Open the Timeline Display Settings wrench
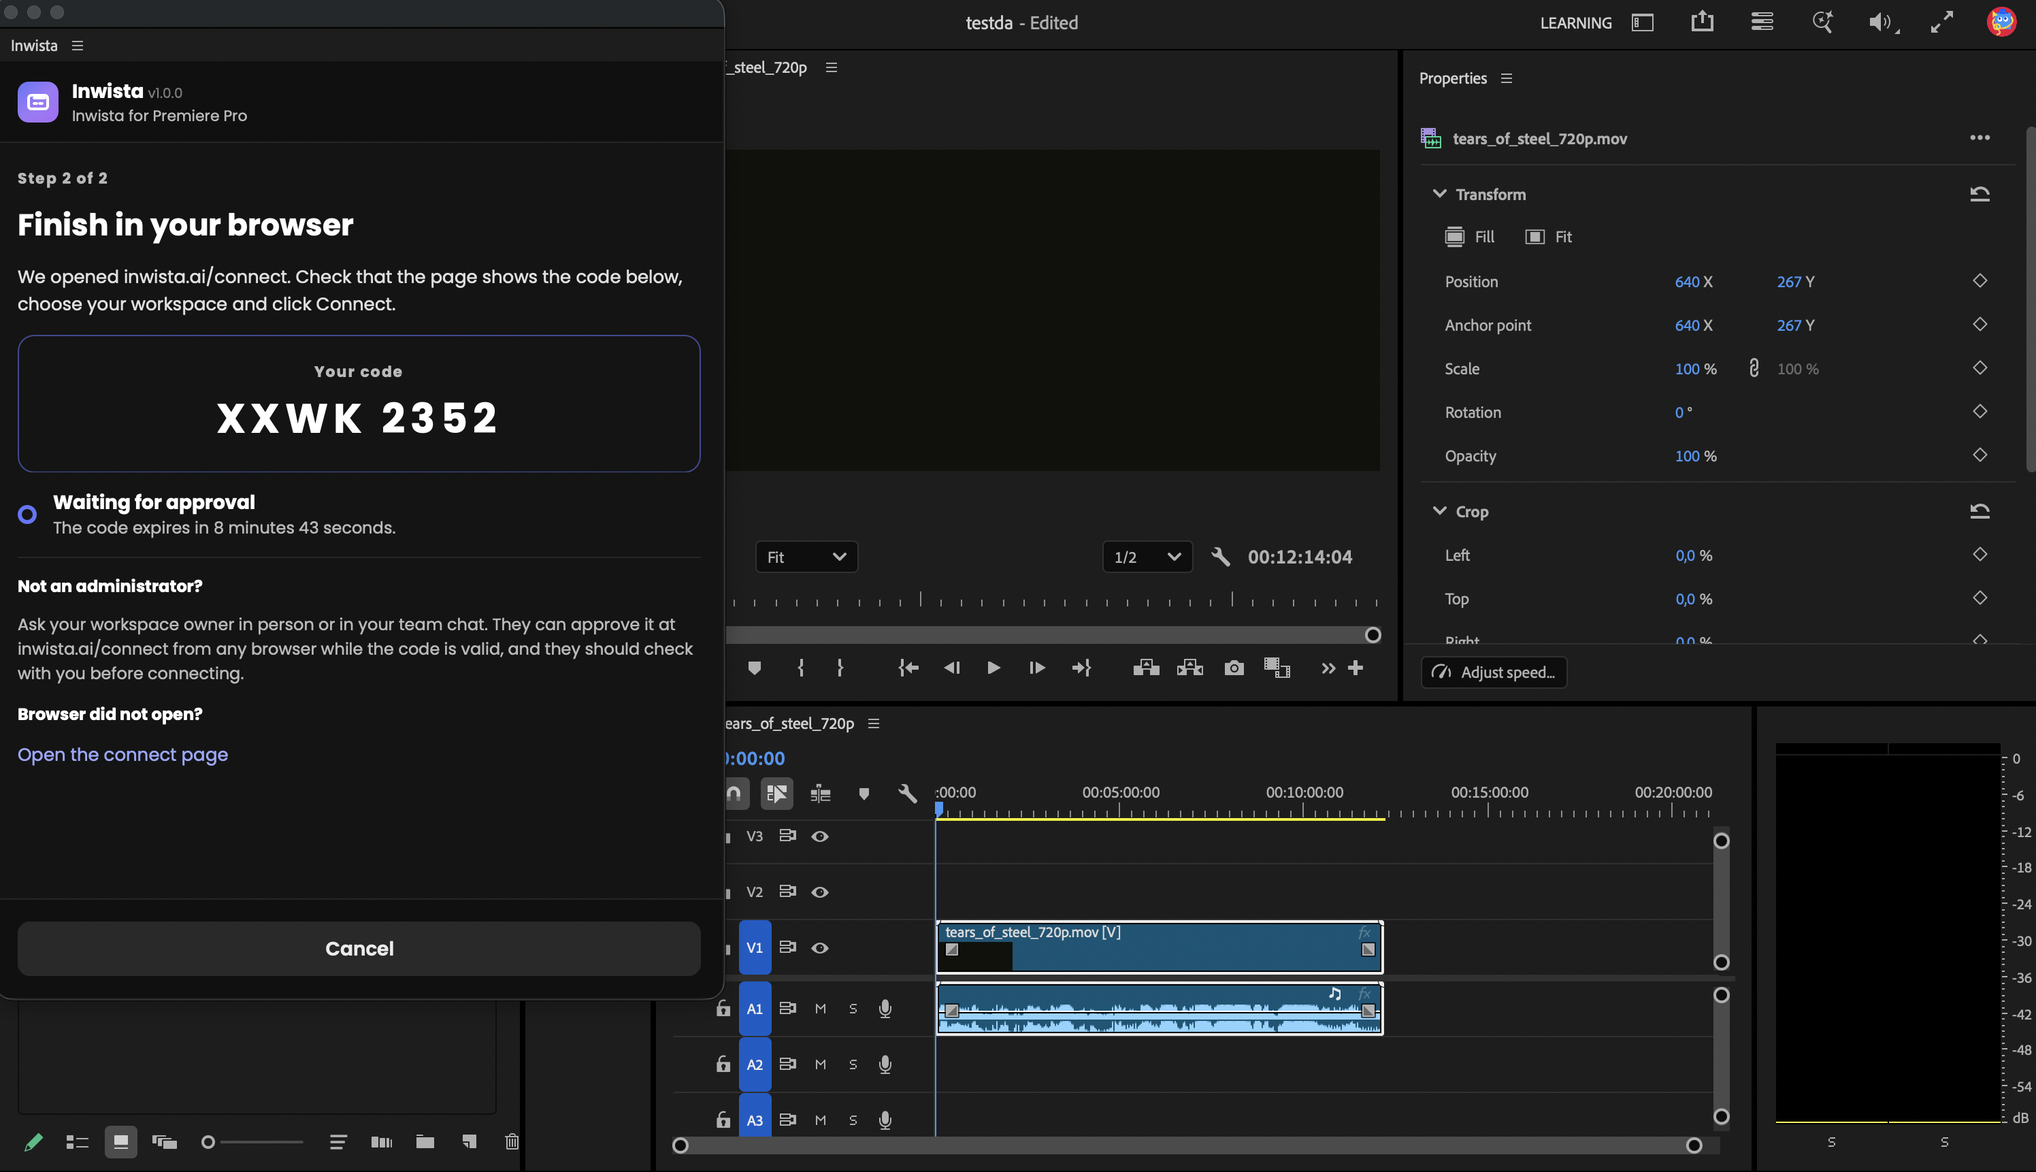The width and height of the screenshot is (2036, 1172). 907,794
